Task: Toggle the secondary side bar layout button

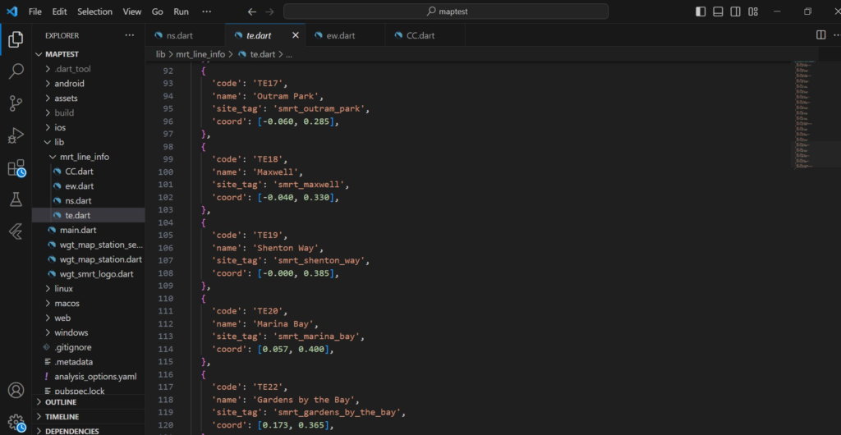Action: 735,11
